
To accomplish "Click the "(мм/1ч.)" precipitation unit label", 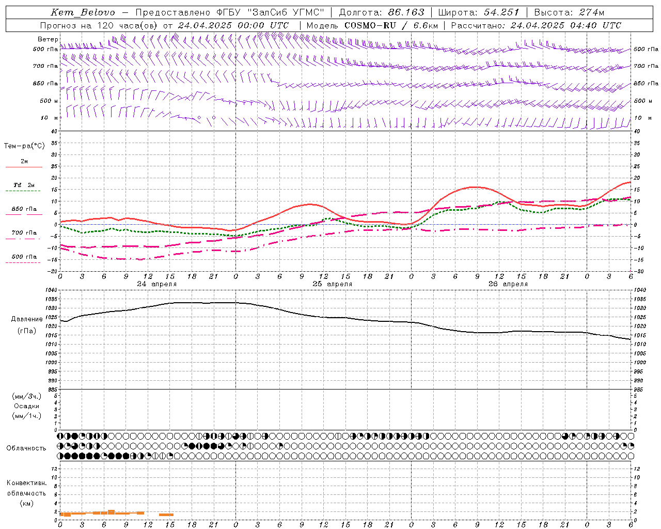I will point(27,416).
